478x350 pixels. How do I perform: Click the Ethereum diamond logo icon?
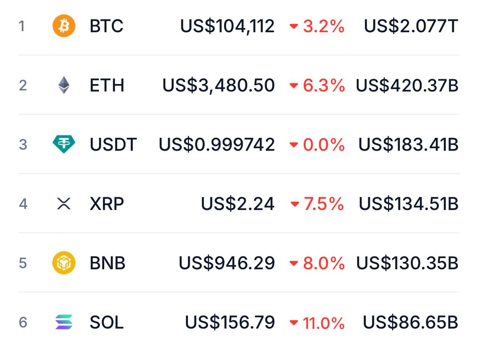[64, 85]
